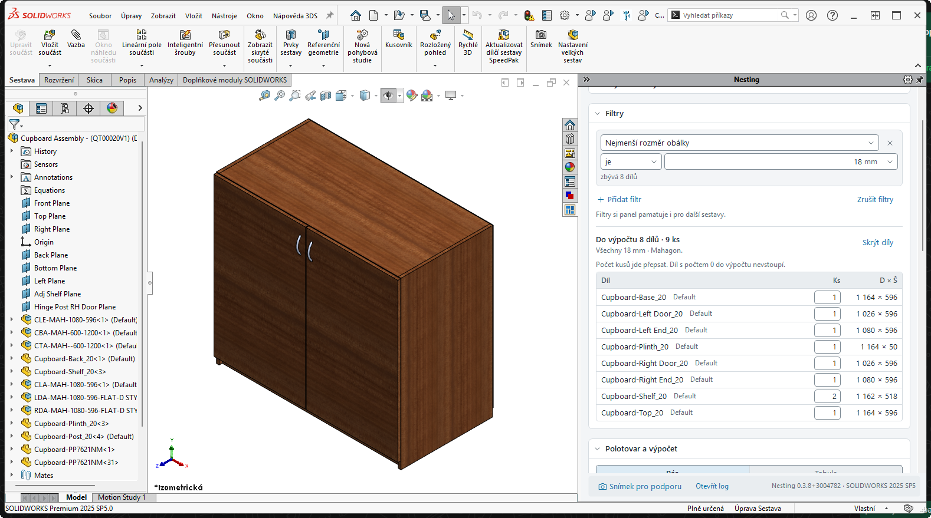Remove the Nejmenší rozměr obálky filter (X)
The width and height of the screenshot is (931, 518).
coord(890,143)
